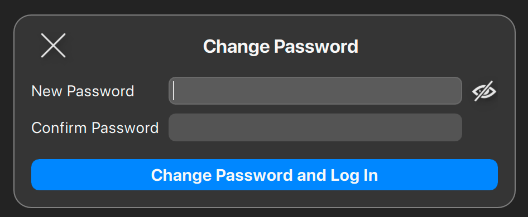Select the Confirm Password input field

[x=315, y=127]
